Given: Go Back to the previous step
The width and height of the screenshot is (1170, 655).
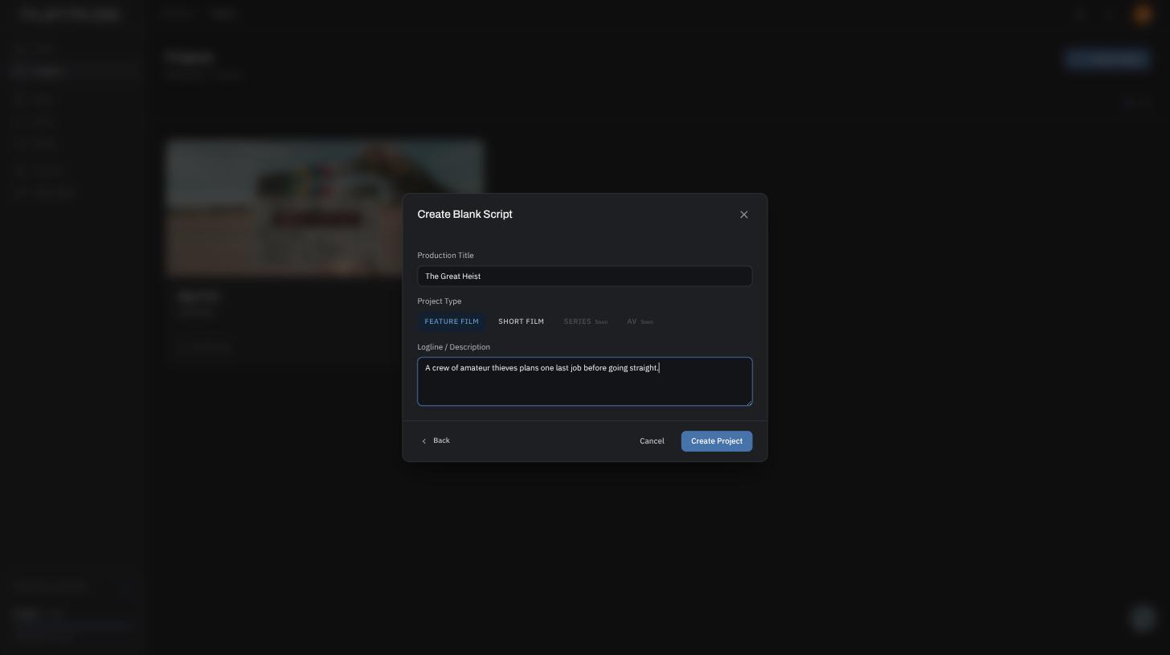Looking at the screenshot, I should pos(436,440).
